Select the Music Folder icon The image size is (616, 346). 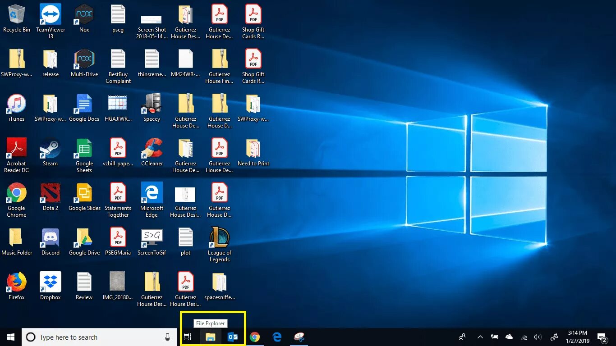coord(17,241)
